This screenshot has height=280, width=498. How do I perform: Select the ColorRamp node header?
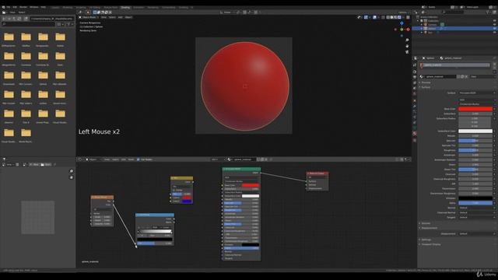tap(155, 215)
